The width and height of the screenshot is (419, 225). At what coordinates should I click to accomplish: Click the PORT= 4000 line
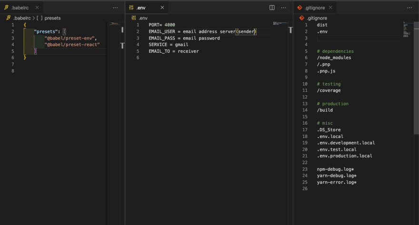point(162,25)
